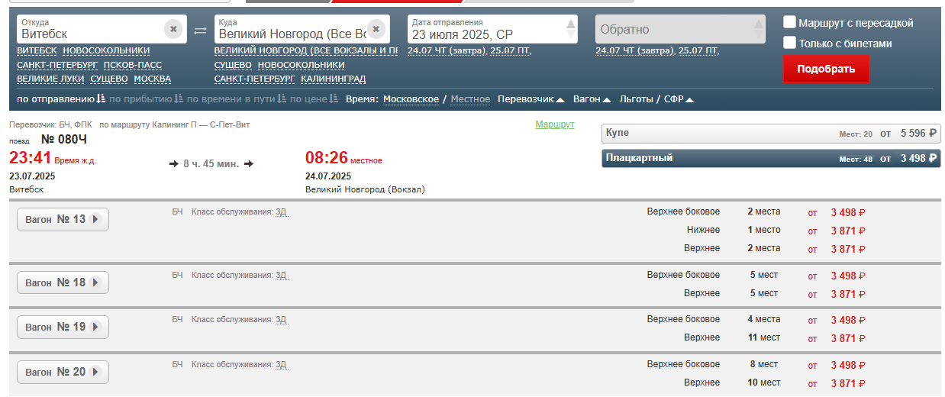This screenshot has width=945, height=397.
Task: Open Льготы / СФР filter dropdown
Action: [x=656, y=99]
